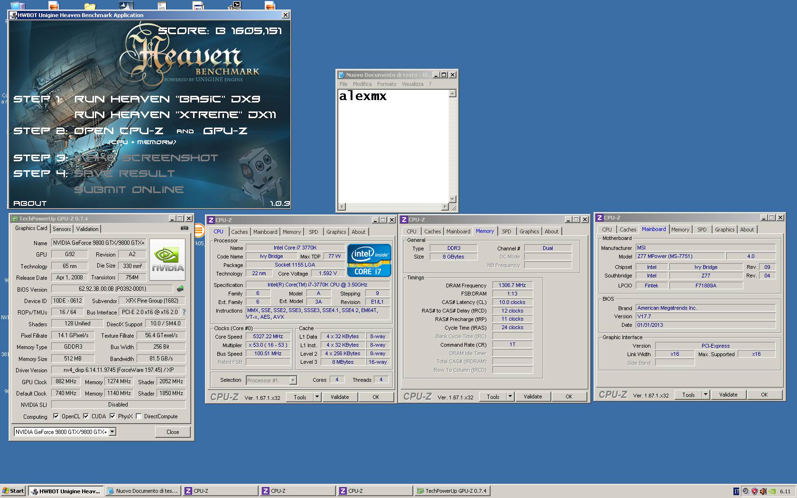The width and height of the screenshot is (797, 498).
Task: Click in the Notepad text area
Action: [393, 146]
